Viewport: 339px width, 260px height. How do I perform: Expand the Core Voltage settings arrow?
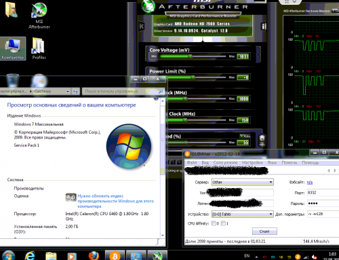(x=258, y=55)
